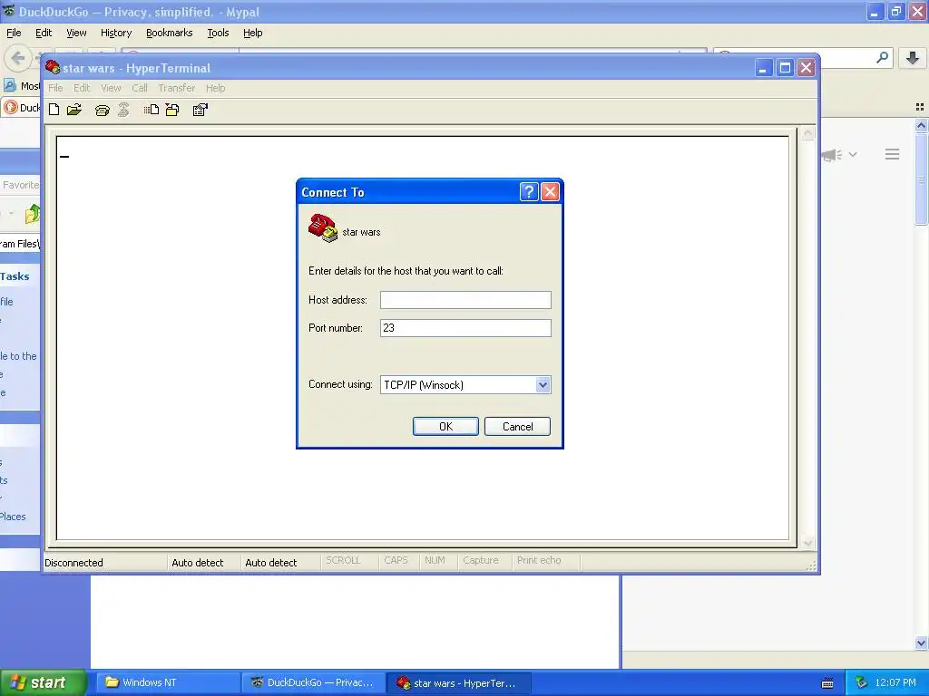Click the DuckDuckGo megaphone icon

click(x=832, y=155)
